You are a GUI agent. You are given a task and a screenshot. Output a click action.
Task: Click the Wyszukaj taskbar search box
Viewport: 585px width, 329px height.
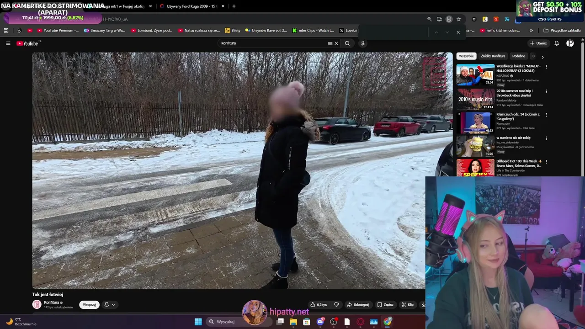coord(239,322)
